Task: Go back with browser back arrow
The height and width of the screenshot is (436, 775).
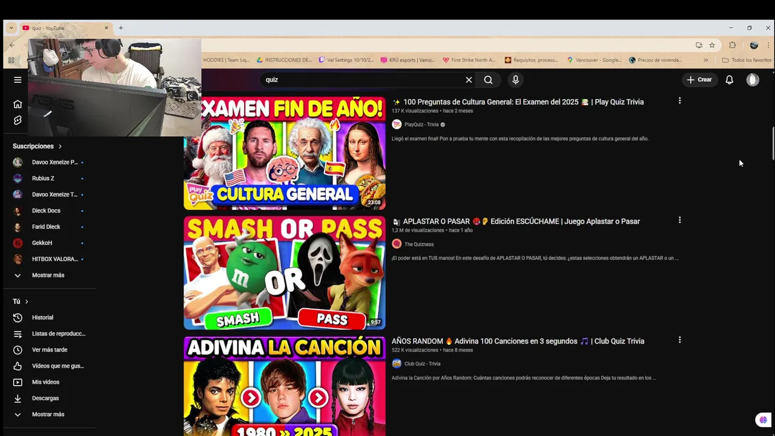Action: 12,45
